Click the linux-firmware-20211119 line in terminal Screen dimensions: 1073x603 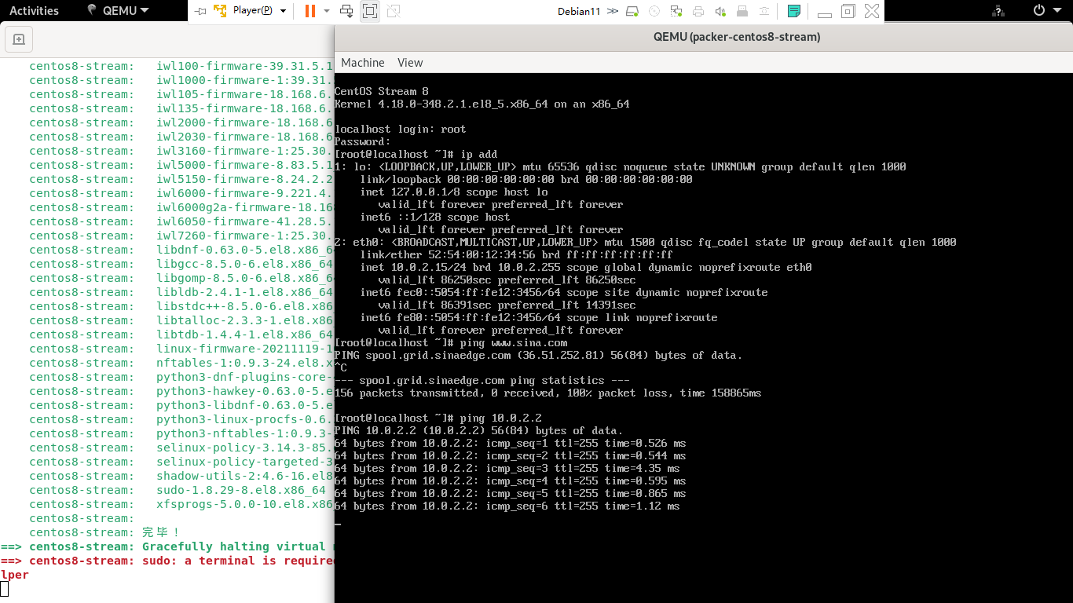181,349
